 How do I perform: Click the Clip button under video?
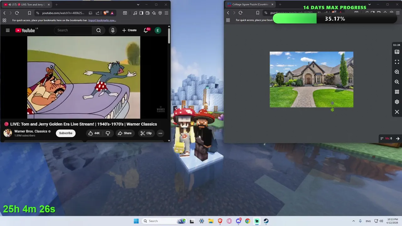(146, 133)
